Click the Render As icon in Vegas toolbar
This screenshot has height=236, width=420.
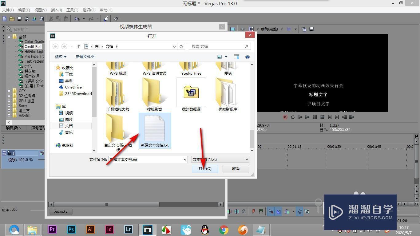click(x=34, y=19)
